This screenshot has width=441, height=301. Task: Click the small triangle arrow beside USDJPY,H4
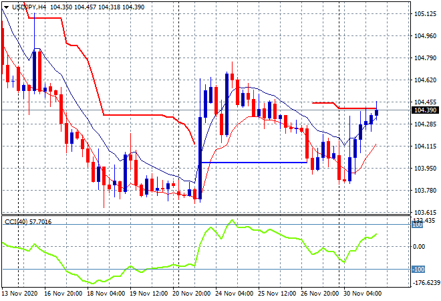coord(6,7)
